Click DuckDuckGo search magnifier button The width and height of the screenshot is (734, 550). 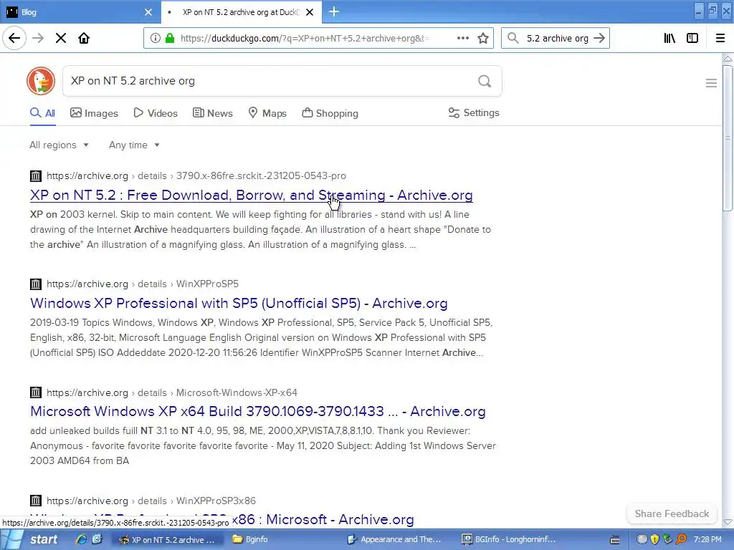[x=485, y=82]
